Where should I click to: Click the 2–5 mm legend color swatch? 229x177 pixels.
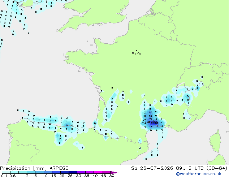tap(31, 172)
